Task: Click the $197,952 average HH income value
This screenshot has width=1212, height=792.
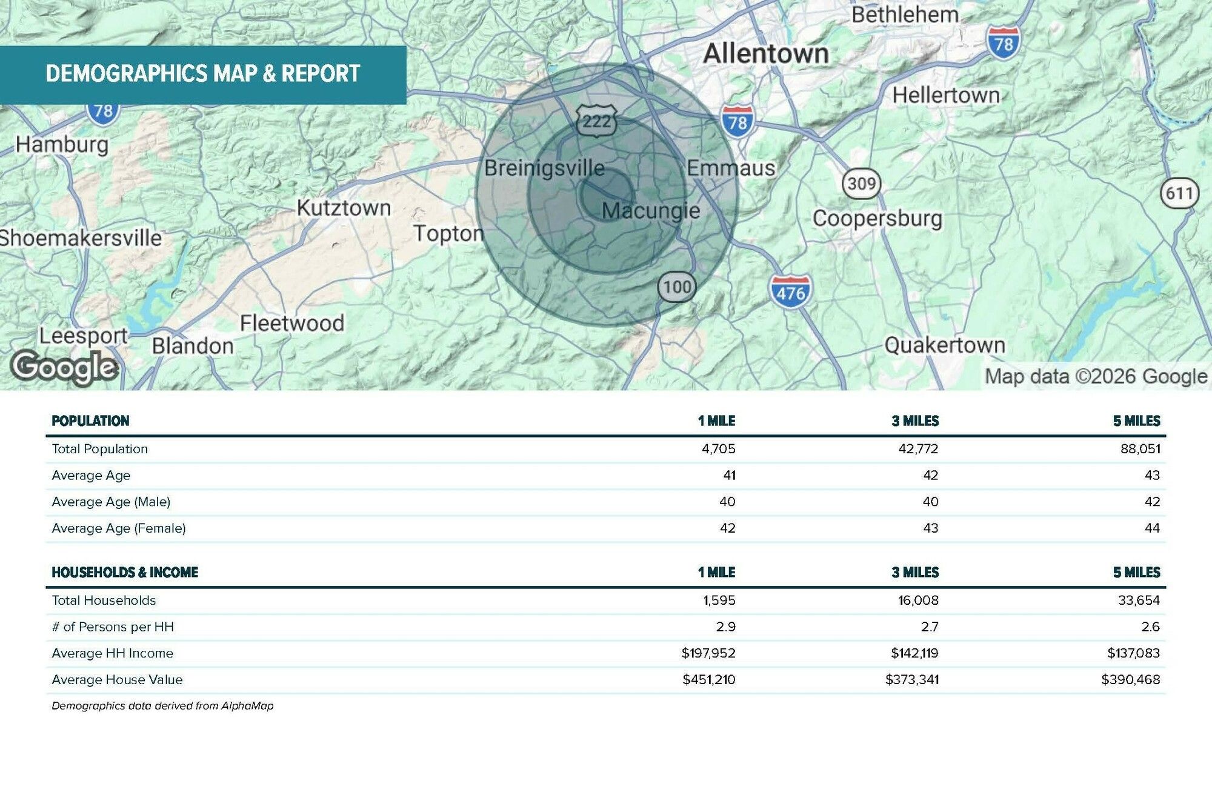Action: click(708, 653)
